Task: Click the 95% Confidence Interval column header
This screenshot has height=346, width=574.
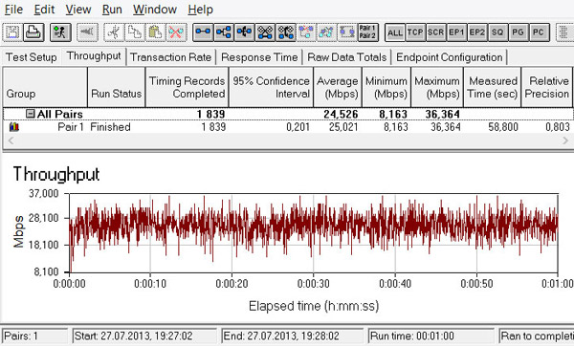Action: click(x=271, y=87)
